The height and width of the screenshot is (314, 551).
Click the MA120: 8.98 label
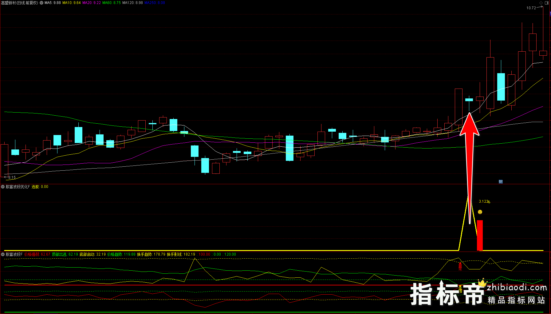pyautogui.click(x=132, y=3)
